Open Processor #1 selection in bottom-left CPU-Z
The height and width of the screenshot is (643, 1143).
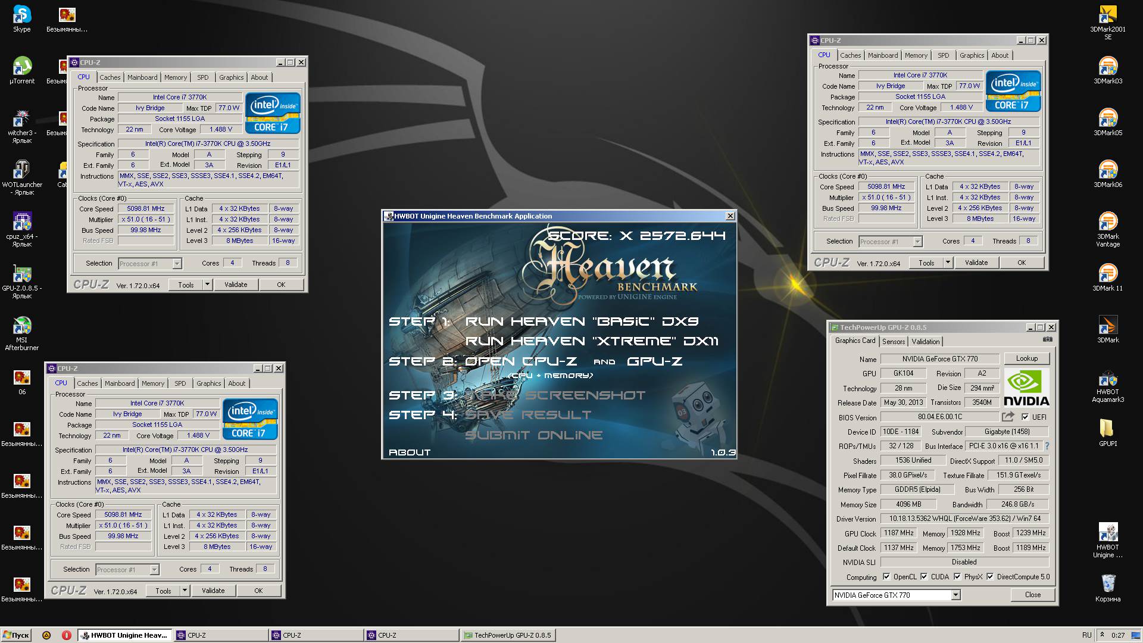(127, 570)
